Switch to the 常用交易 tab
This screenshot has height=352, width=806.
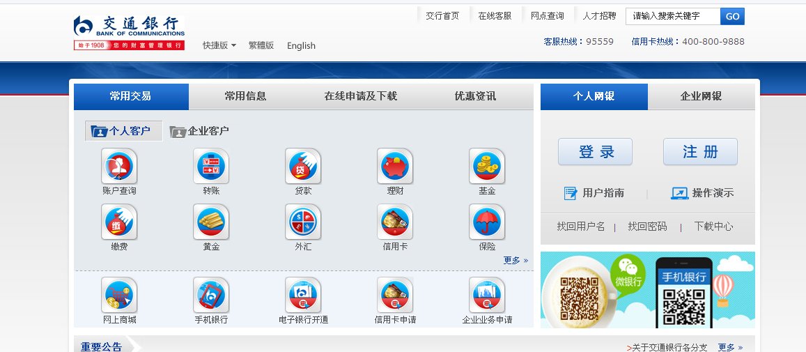(x=131, y=96)
